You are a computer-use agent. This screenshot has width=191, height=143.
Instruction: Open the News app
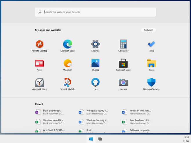[x=39, y=64]
